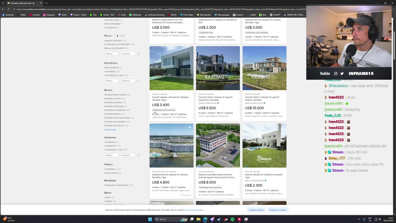Viewport: 396px width, 223px height.
Task: Click Configurar cookies button
Action: tap(278, 210)
